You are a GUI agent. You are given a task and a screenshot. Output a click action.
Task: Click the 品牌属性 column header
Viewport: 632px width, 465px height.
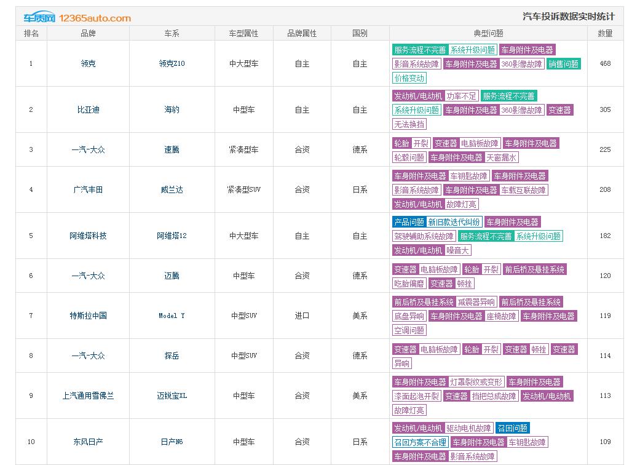(302, 33)
